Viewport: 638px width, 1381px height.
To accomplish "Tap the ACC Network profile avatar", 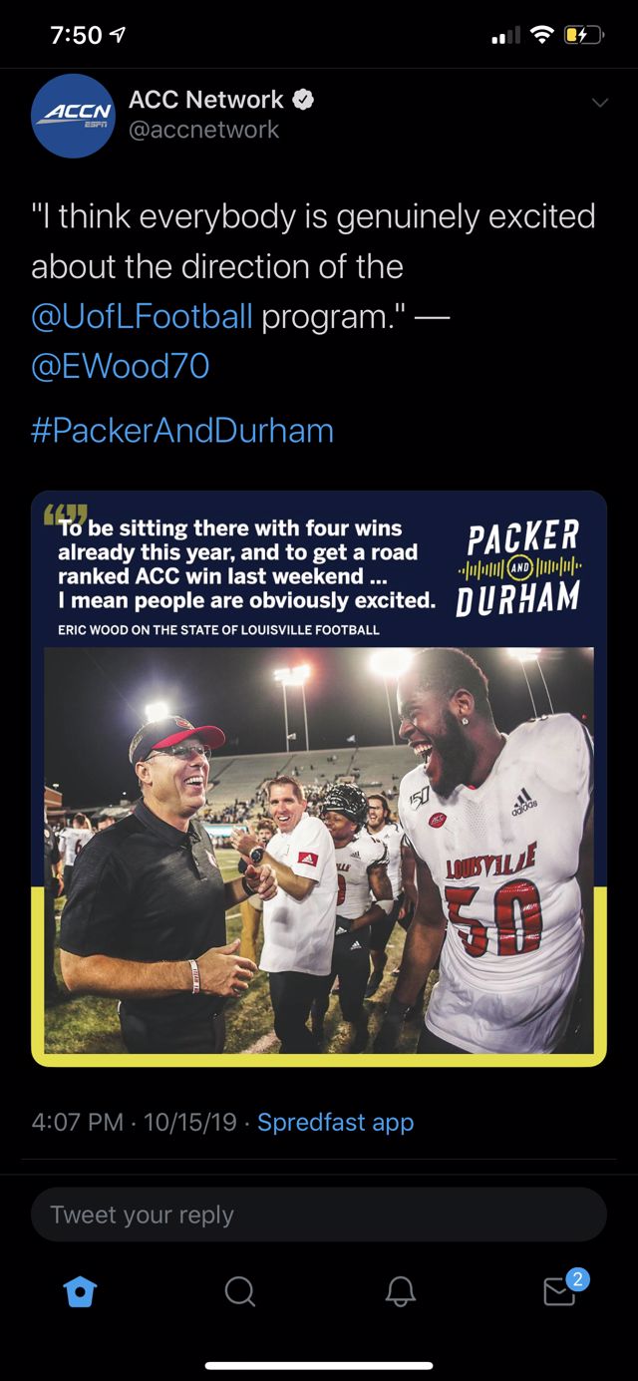I will 74,116.
